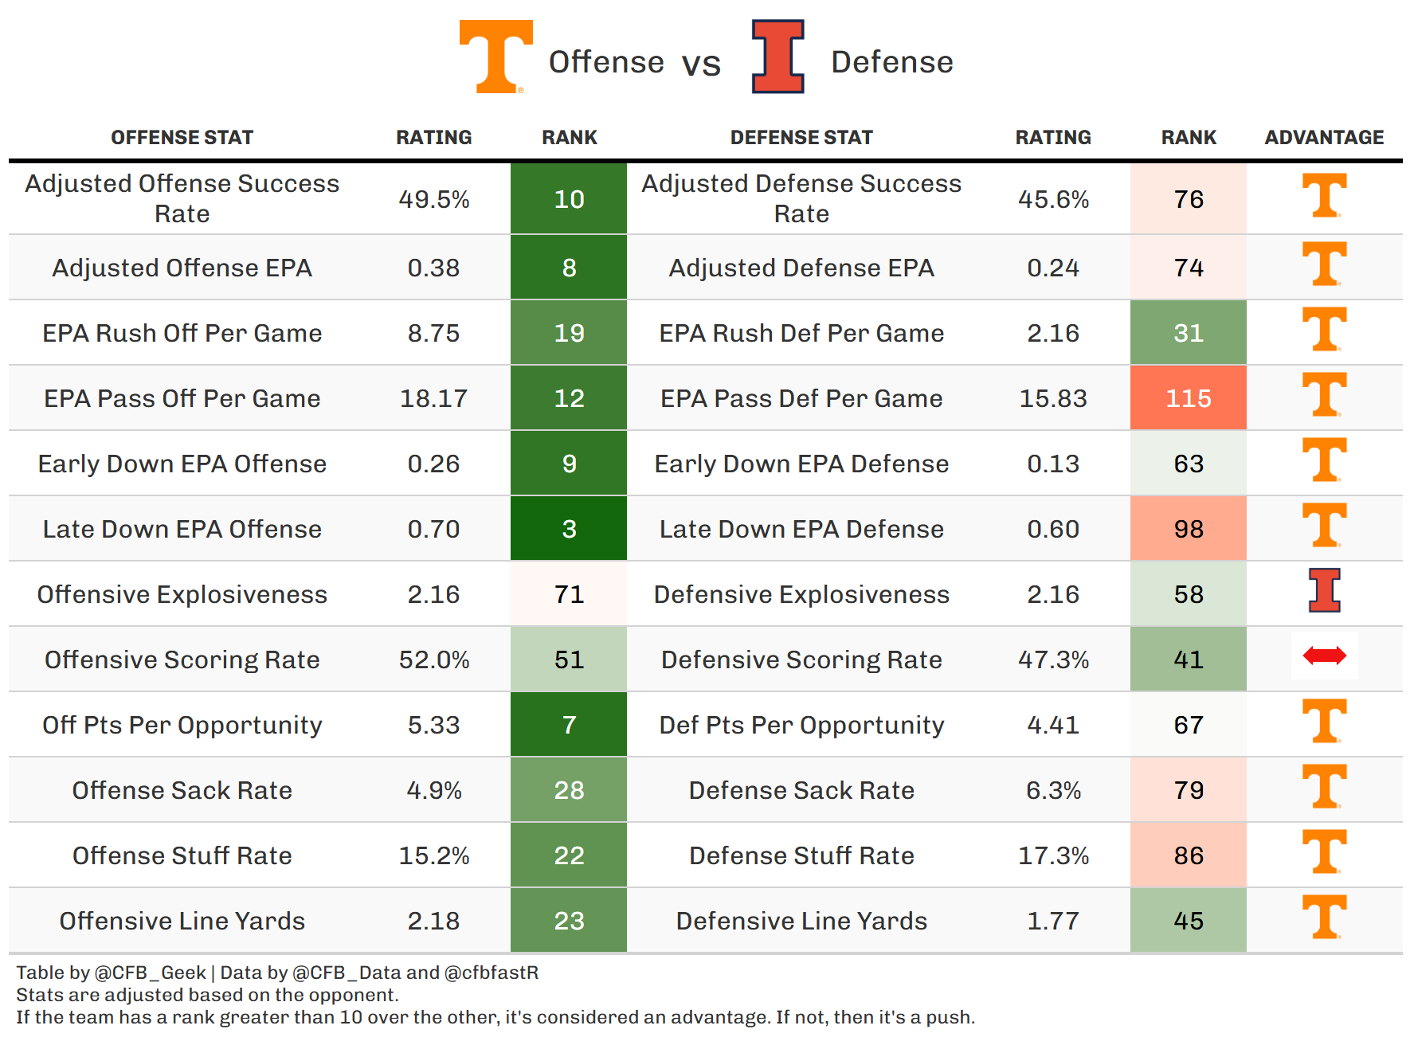Click the offense rank 71 cell

(569, 594)
